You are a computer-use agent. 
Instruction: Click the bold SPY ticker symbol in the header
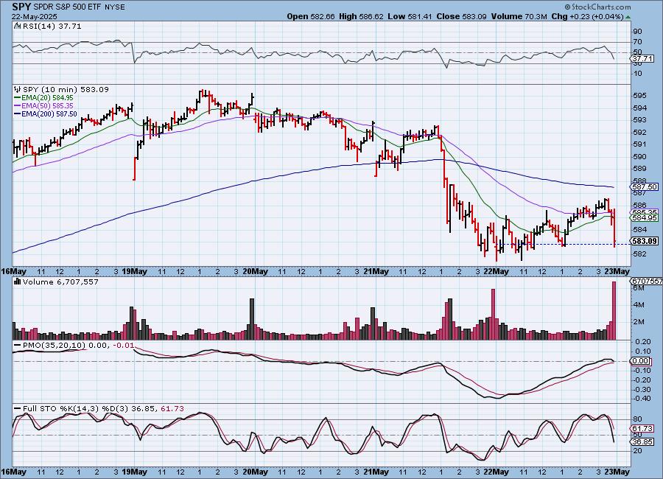click(21, 7)
